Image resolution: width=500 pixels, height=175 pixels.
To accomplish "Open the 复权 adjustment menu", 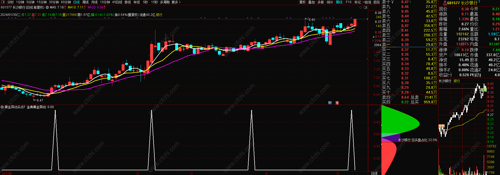I will (x=302, y=2).
